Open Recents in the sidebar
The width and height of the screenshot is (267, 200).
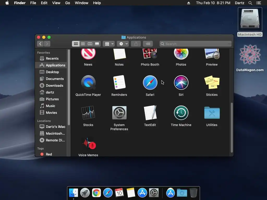51,59
